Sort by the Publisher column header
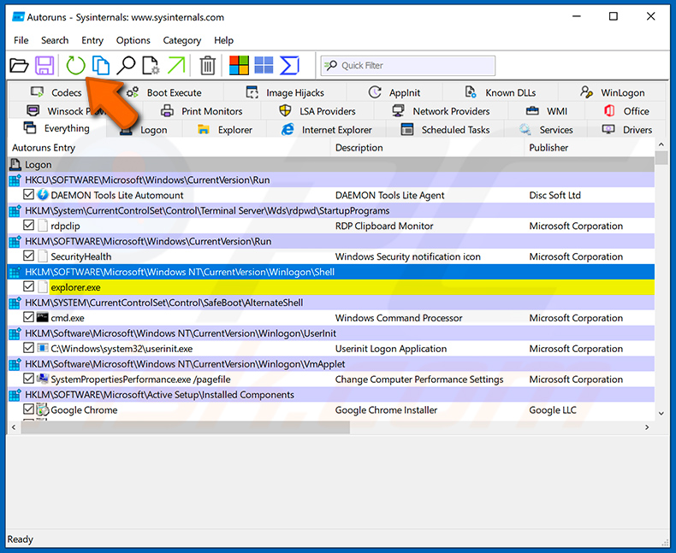This screenshot has height=553, width=676. tap(590, 148)
